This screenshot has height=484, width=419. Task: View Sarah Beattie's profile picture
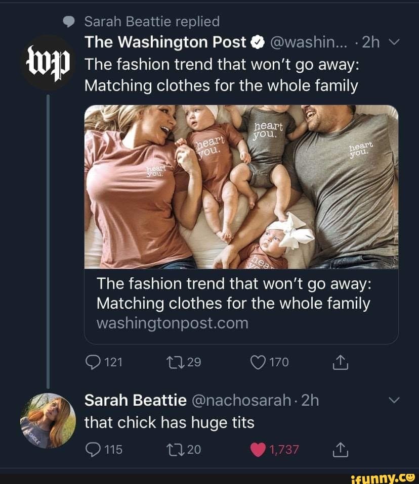(48, 420)
